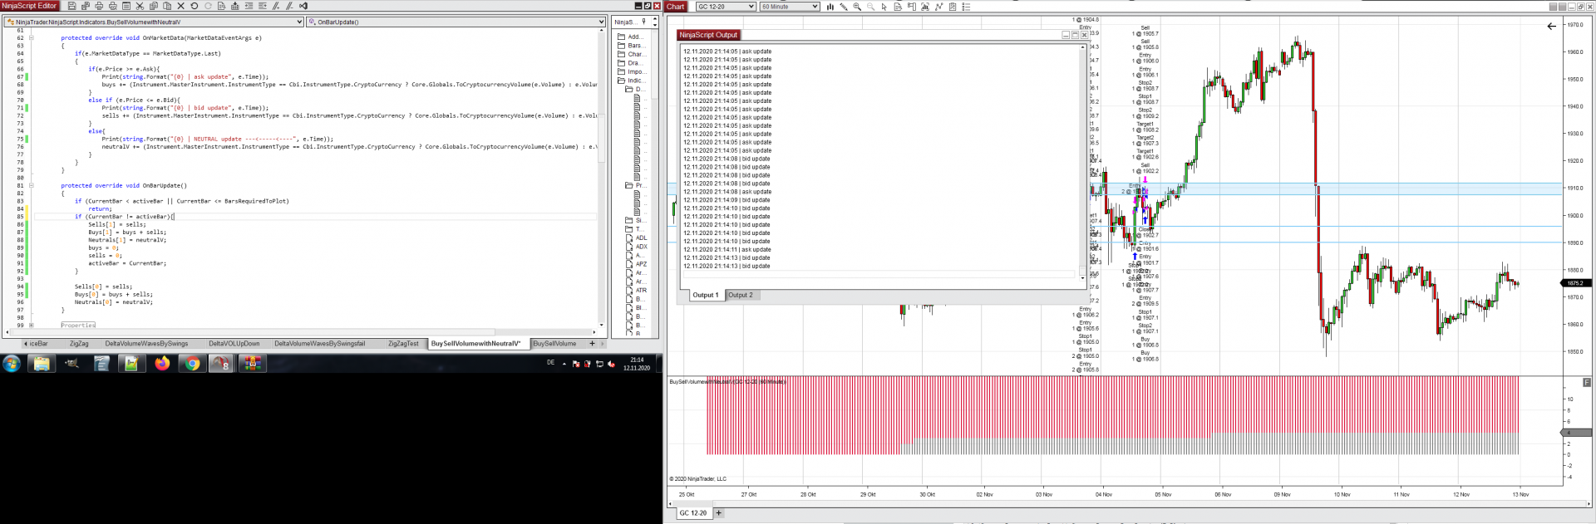1596x524 pixels.
Task: Open the ZigZagTest editor tab
Action: (x=403, y=344)
